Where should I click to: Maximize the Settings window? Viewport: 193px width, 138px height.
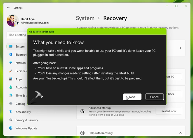tap(176, 6)
